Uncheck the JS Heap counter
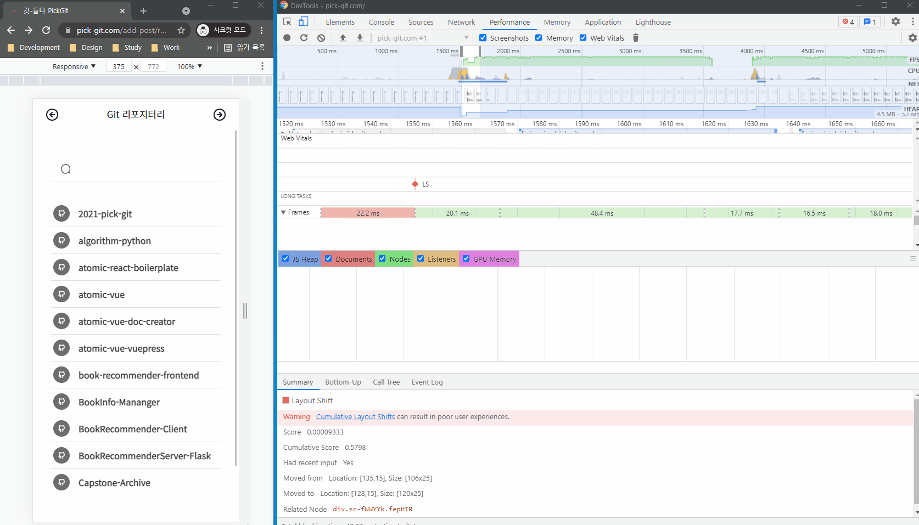This screenshot has width=919, height=525. [x=285, y=259]
